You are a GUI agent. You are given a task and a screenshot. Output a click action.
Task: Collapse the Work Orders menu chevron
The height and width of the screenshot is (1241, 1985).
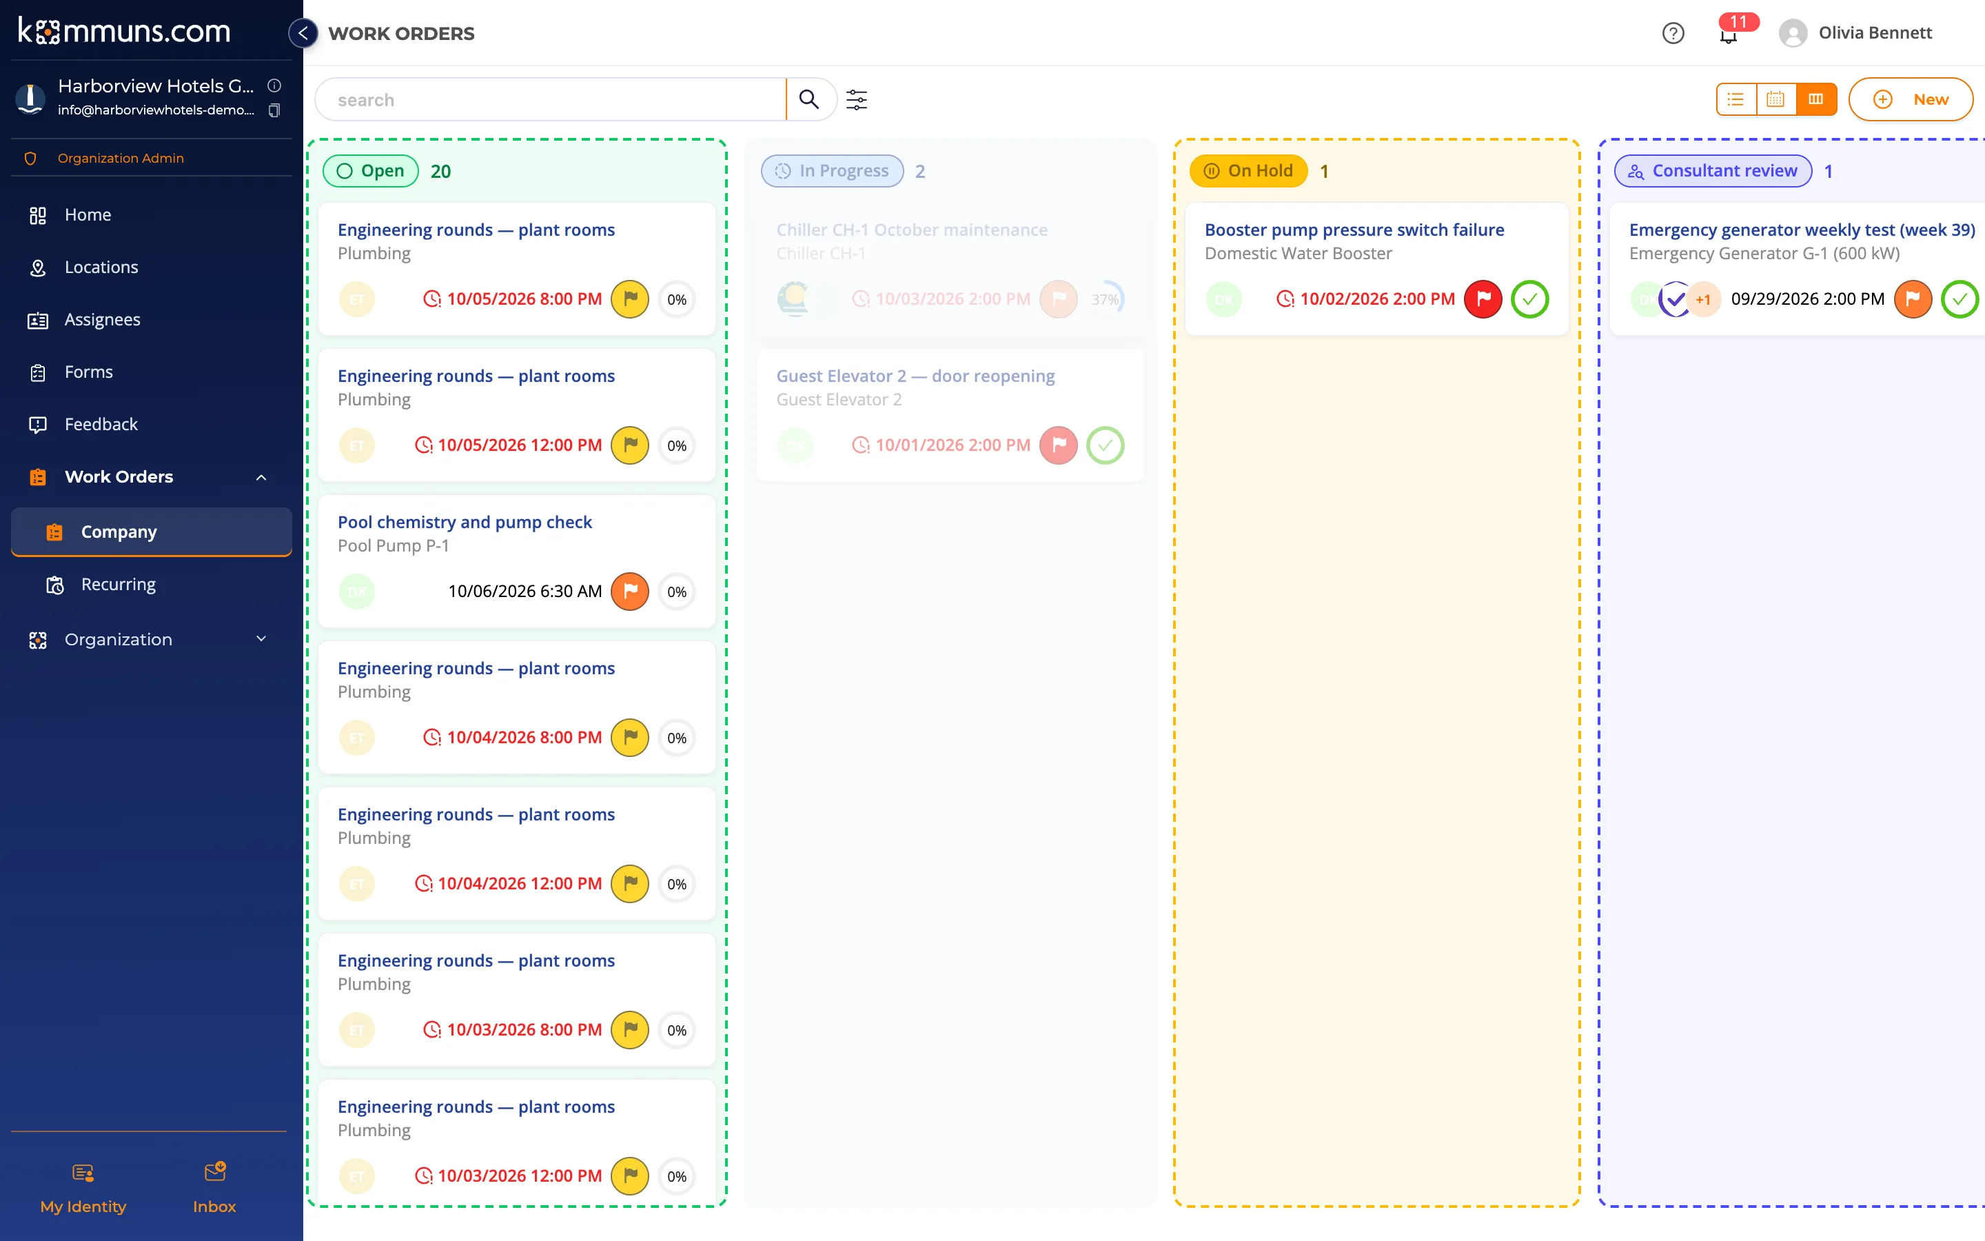pos(261,478)
